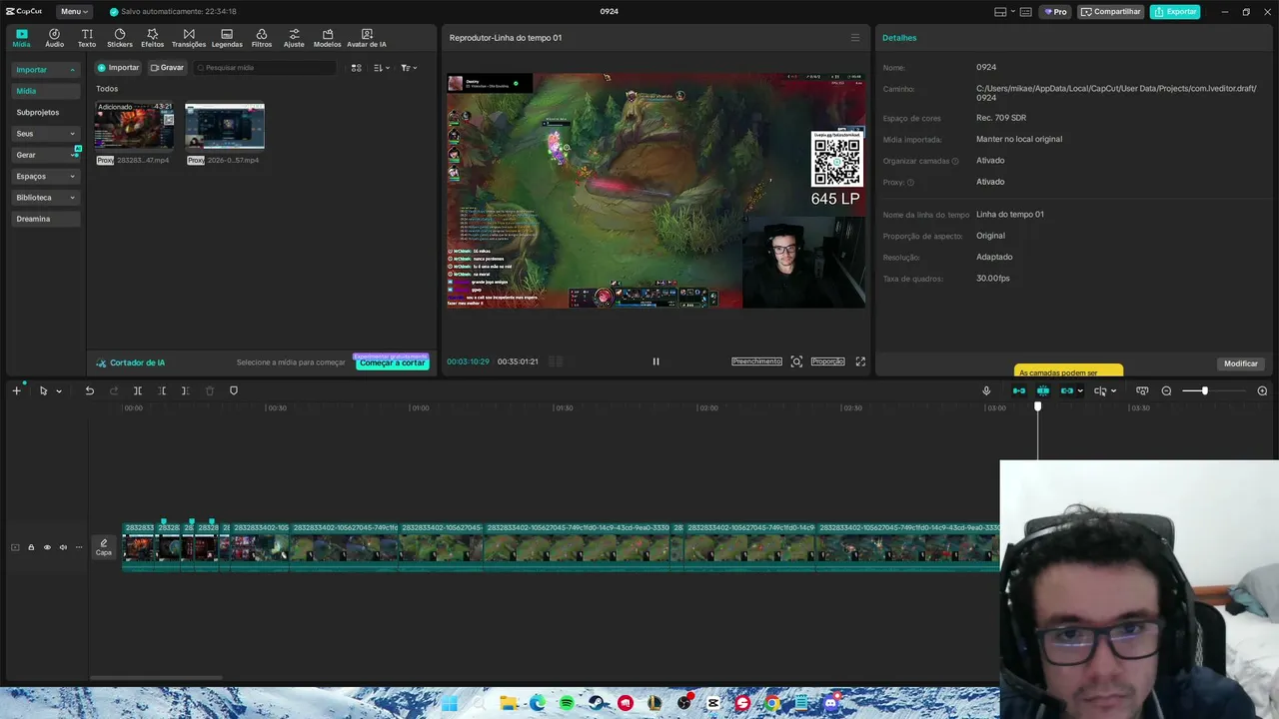The height and width of the screenshot is (719, 1279).
Task: Click the undo arrow in timeline toolbar
Action: (x=89, y=390)
